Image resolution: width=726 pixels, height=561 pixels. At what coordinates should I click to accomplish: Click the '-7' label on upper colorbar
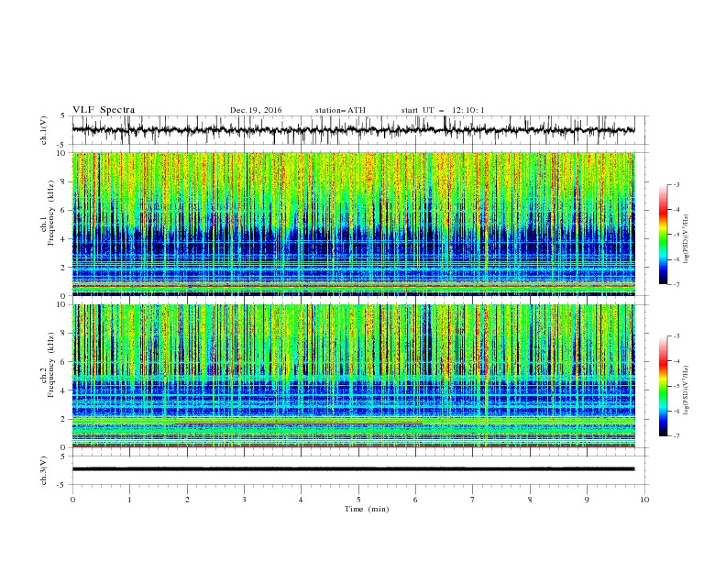tap(676, 284)
